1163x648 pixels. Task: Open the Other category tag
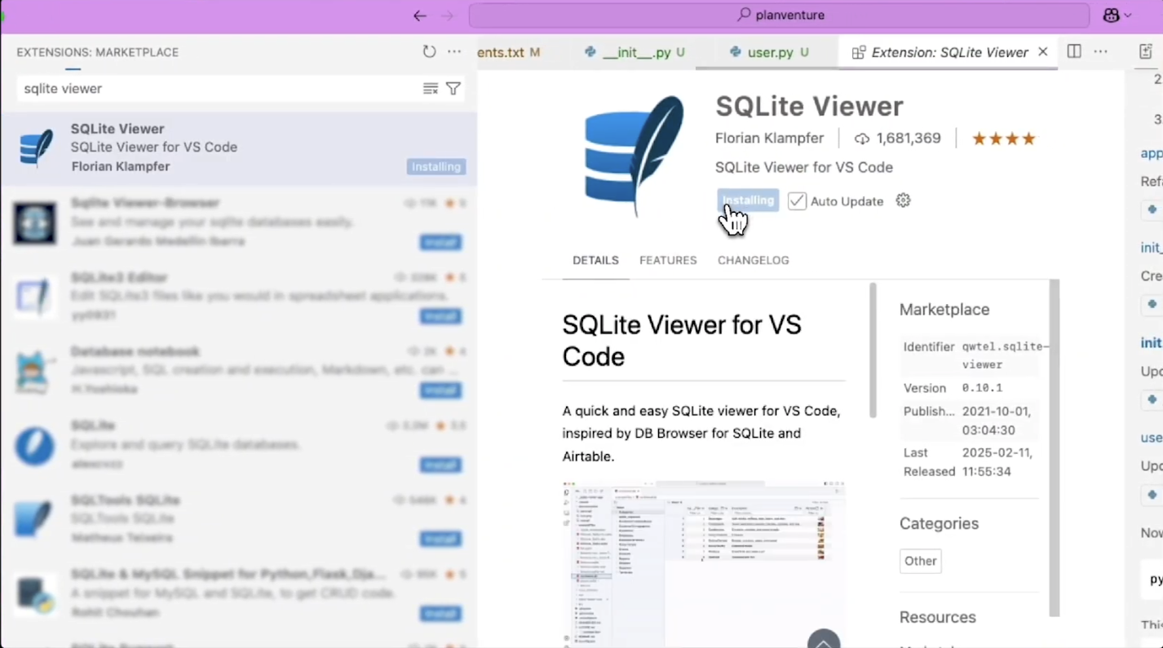click(920, 561)
